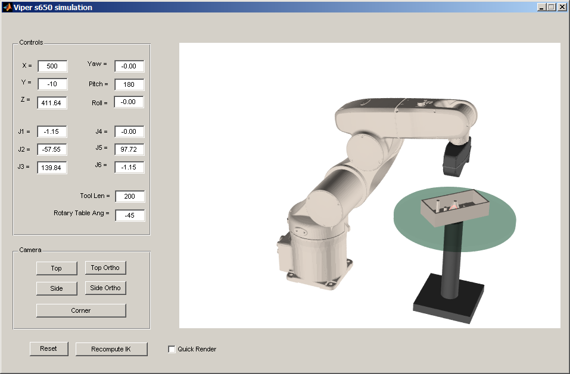Switch camera to Side view
Image resolution: width=570 pixels, height=374 pixels.
coord(57,288)
